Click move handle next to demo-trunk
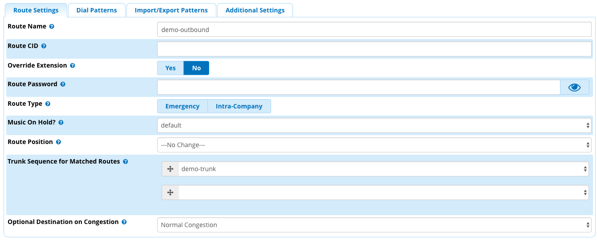 coord(170,169)
